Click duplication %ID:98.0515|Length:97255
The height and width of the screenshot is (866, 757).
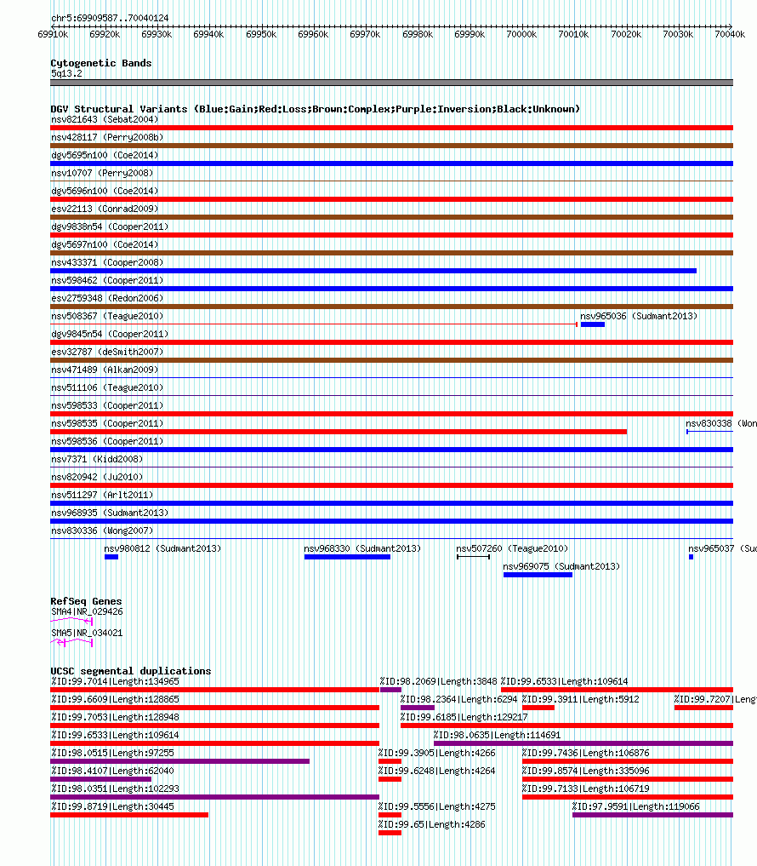click(x=179, y=761)
